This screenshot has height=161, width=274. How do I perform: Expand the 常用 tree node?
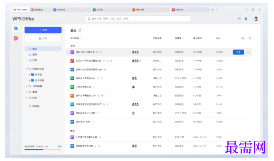[27, 92]
